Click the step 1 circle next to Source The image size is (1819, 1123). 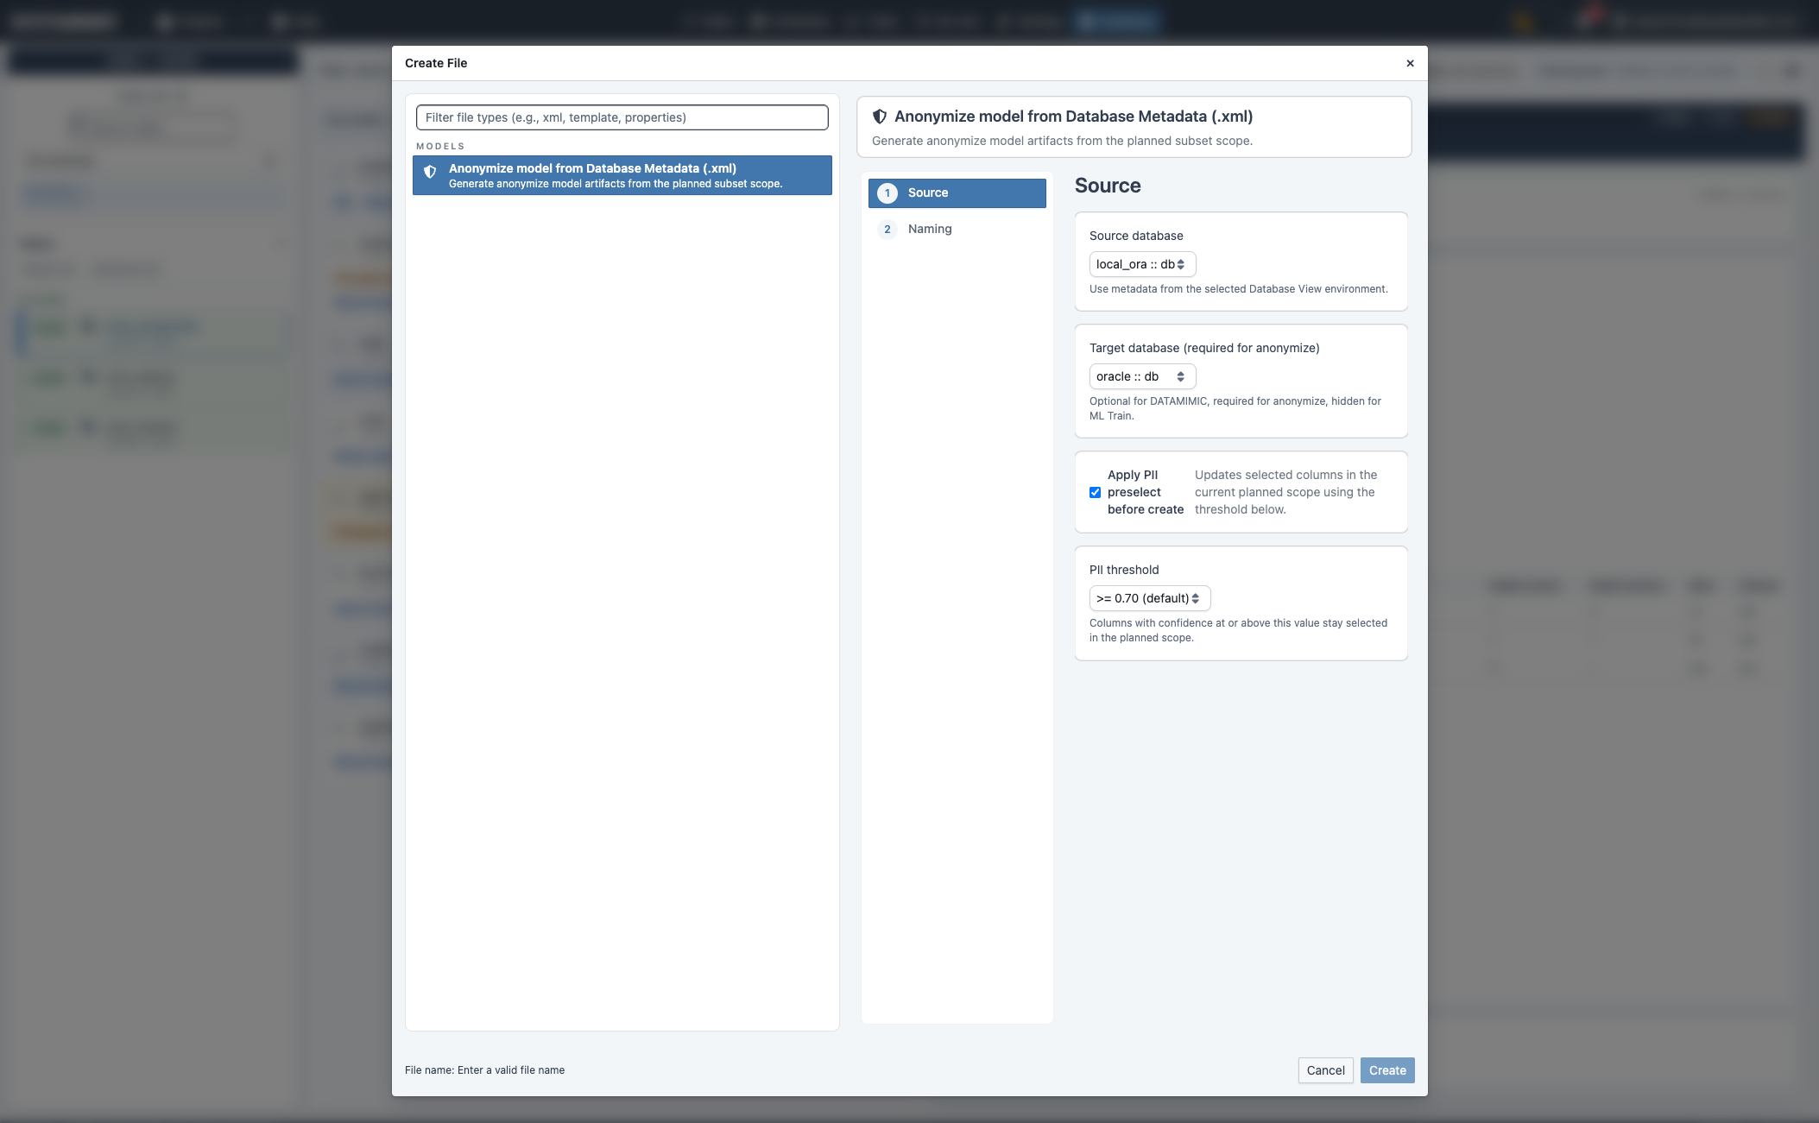[x=888, y=192]
